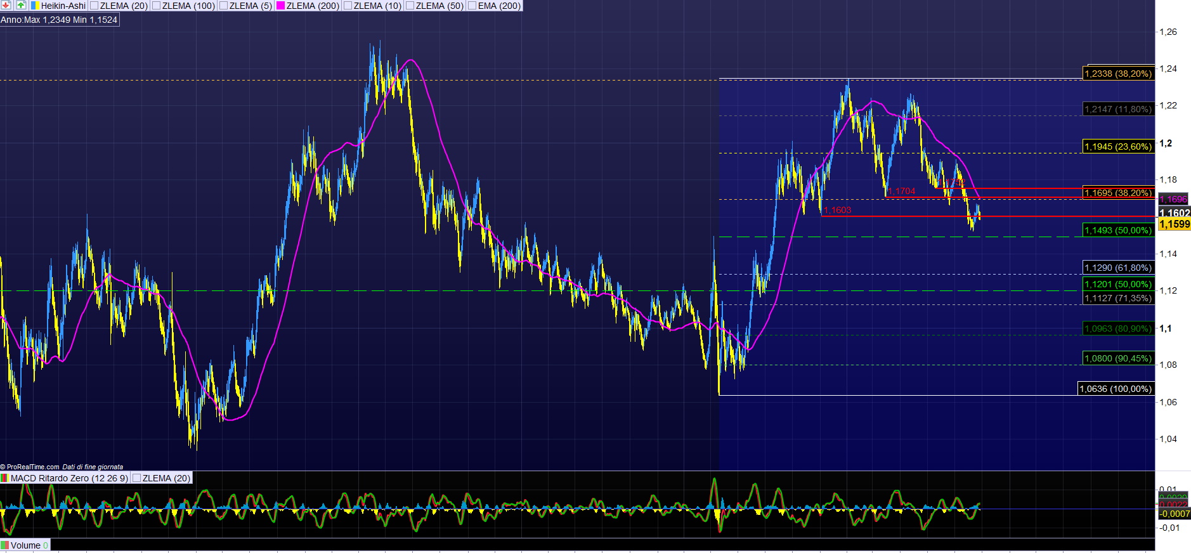The width and height of the screenshot is (1191, 553).
Task: Click the Heikin-Ashi blue-yellow style icon
Action: (x=36, y=6)
